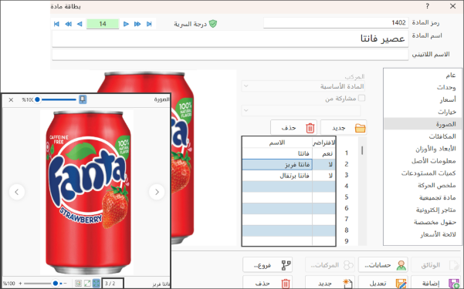Click the حسابات button
The height and width of the screenshot is (289, 464).
tap(383, 265)
